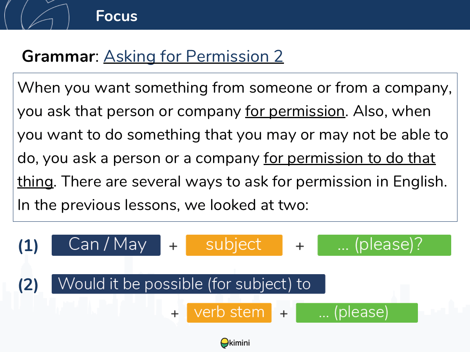The height and width of the screenshot is (352, 470).
Task: Click the (2) formula number label
Action: (28, 285)
